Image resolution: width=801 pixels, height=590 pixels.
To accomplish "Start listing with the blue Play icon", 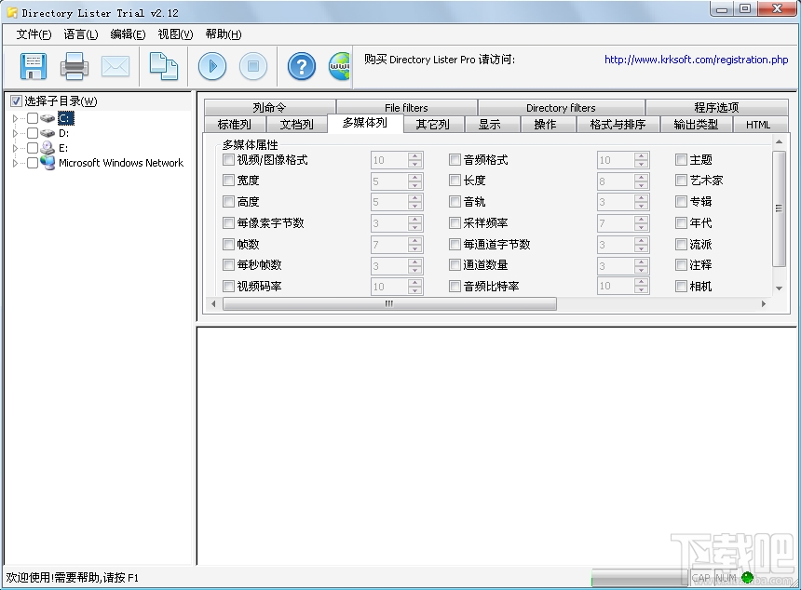I will coord(211,66).
